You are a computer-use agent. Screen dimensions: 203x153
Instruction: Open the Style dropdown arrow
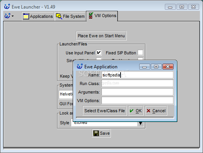(x=140, y=123)
